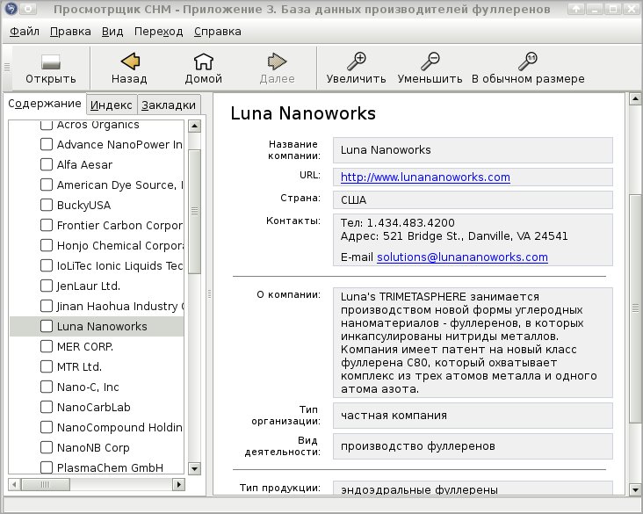Select the Frontier Carbon page icon
The height and width of the screenshot is (514, 643).
(47, 225)
